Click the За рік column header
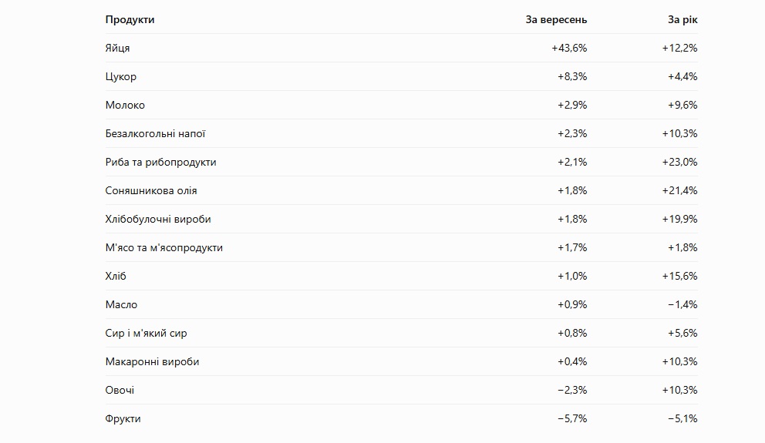The width and height of the screenshot is (765, 443). (682, 20)
